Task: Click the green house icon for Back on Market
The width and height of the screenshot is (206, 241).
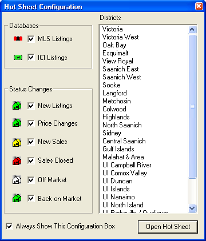Action: pos(17,198)
